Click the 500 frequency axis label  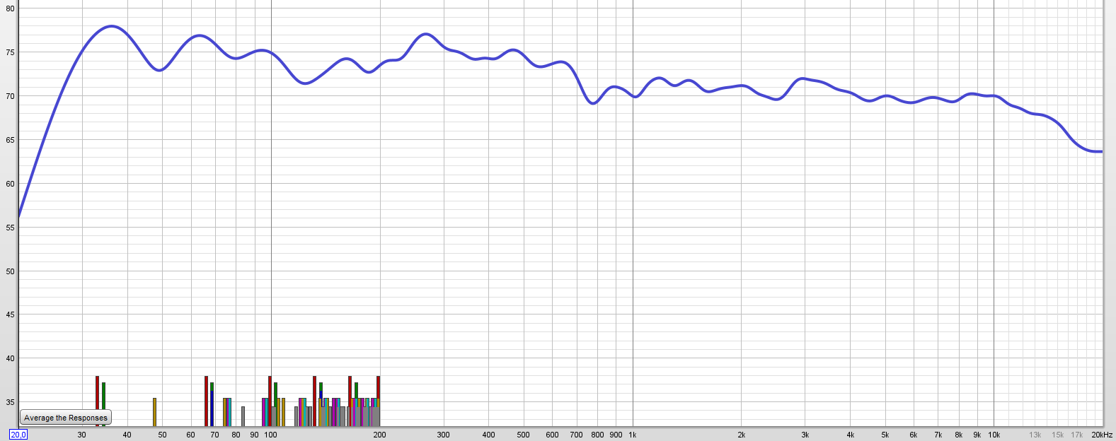click(524, 435)
